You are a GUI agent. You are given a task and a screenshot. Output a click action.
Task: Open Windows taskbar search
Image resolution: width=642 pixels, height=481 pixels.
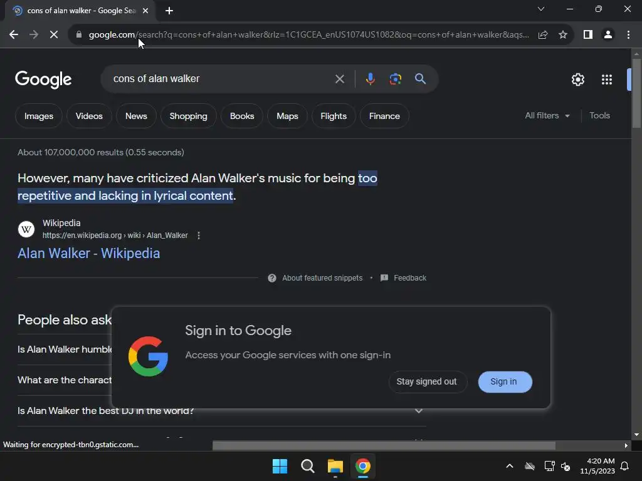pyautogui.click(x=307, y=466)
